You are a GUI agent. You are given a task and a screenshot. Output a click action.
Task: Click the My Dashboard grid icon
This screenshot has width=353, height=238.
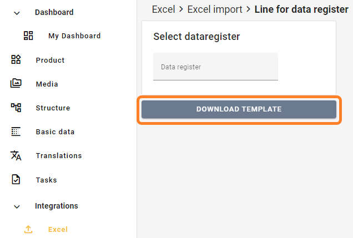point(28,36)
